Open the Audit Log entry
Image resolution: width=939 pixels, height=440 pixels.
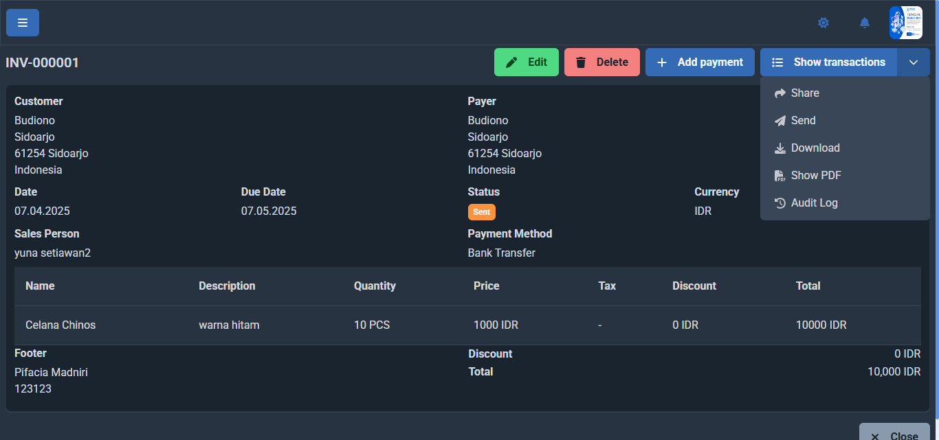pyautogui.click(x=814, y=203)
